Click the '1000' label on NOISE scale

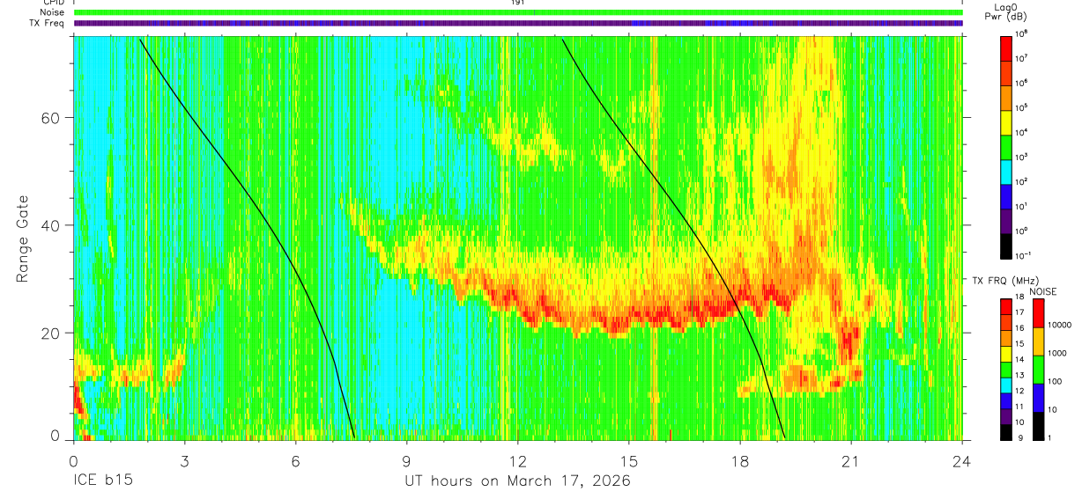(1058, 354)
